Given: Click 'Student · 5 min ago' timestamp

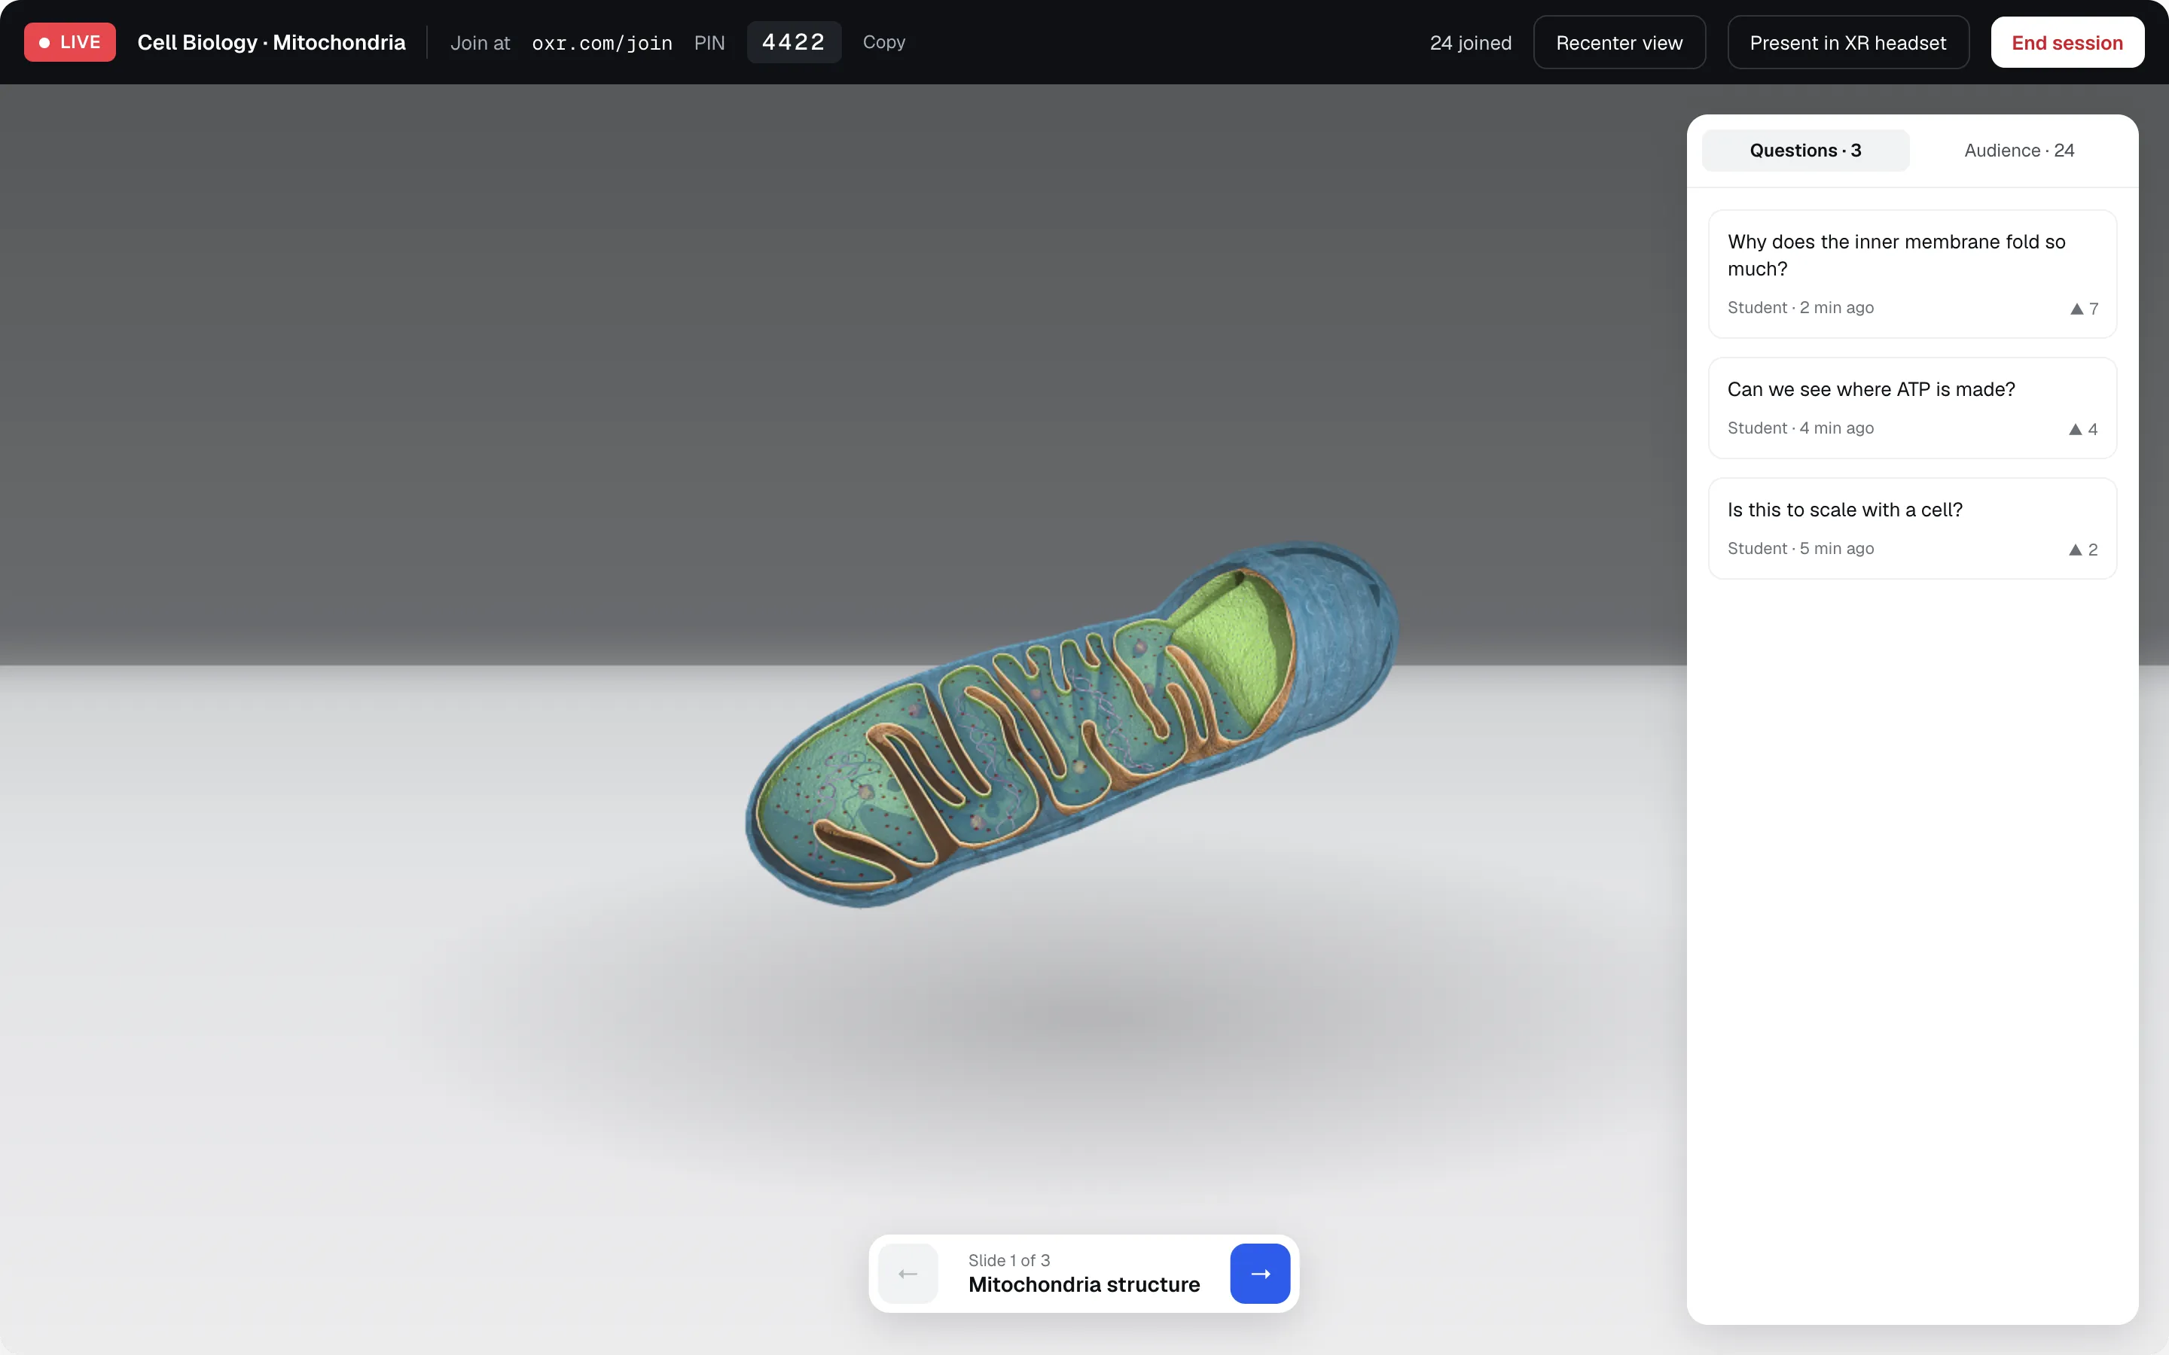Looking at the screenshot, I should 1800,549.
